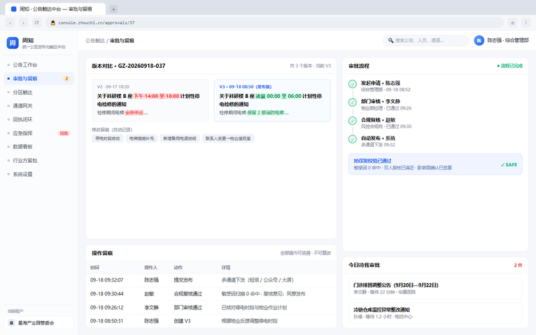Open 冷链仓库温控异常整改通知 pending item
This screenshot has height=335, width=536.
(435, 313)
